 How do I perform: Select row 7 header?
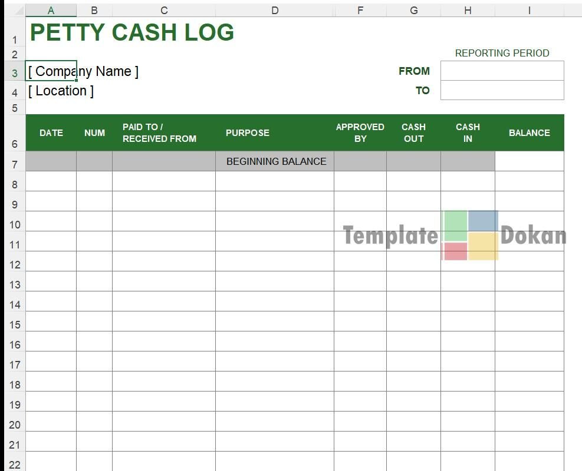coord(15,164)
